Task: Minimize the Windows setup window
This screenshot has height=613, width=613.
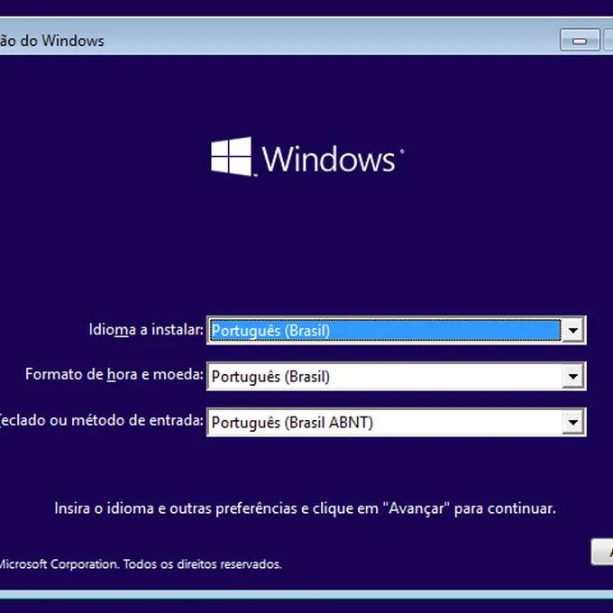Action: point(580,40)
